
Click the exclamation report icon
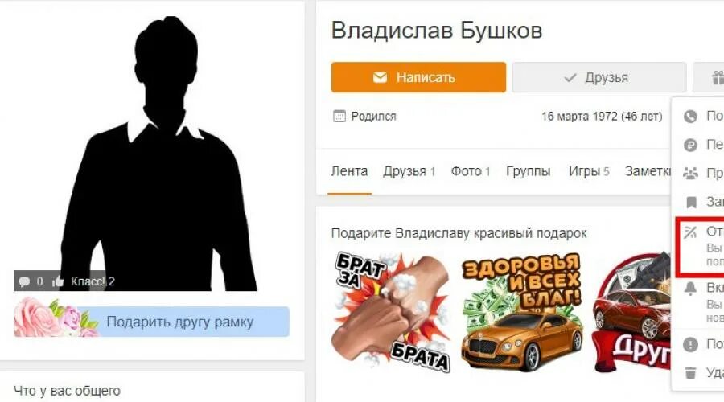[690, 344]
